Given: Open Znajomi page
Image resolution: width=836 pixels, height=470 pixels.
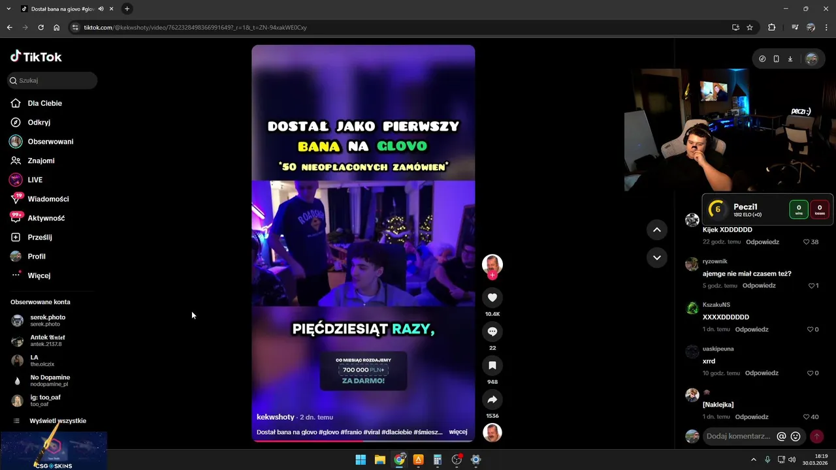Looking at the screenshot, I should click(x=40, y=161).
